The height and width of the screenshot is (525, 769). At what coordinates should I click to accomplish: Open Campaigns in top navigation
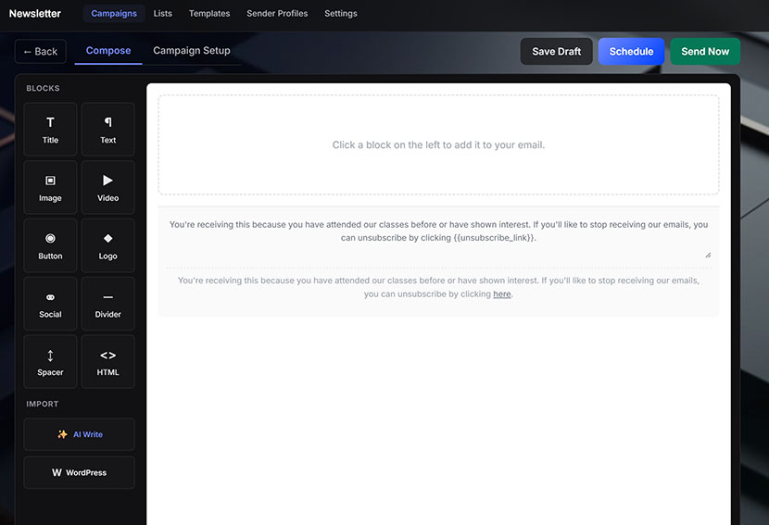coord(114,13)
